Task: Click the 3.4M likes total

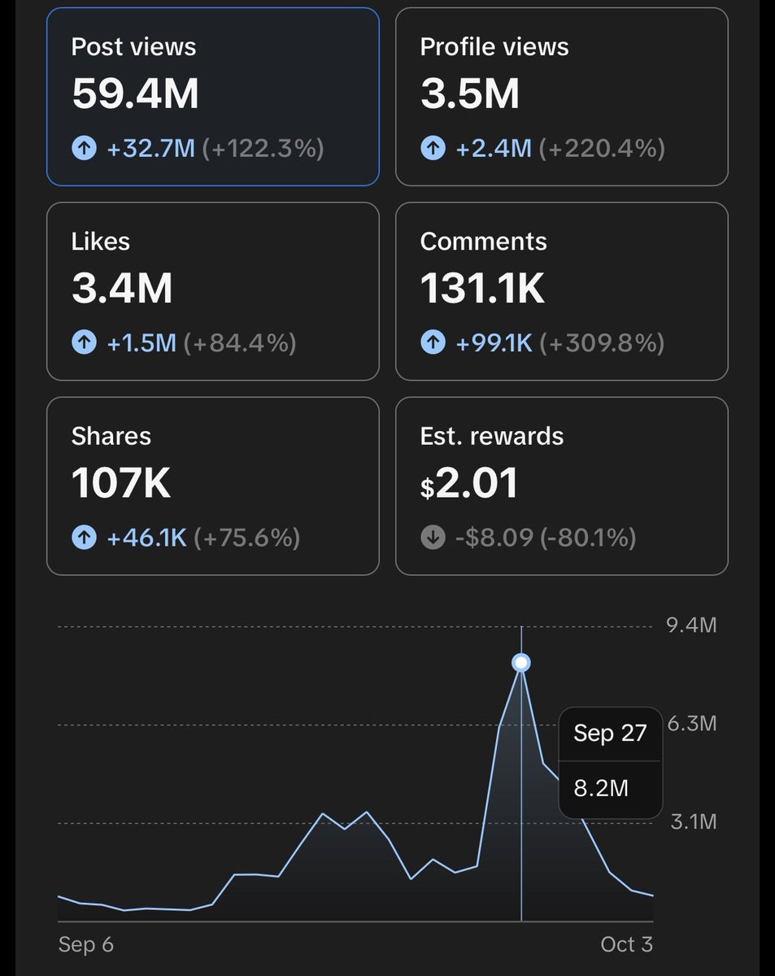Action: pyautogui.click(x=122, y=289)
